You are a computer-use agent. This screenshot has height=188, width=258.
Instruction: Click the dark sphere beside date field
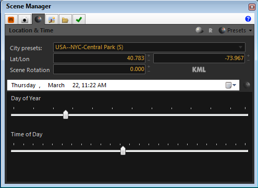(247, 85)
